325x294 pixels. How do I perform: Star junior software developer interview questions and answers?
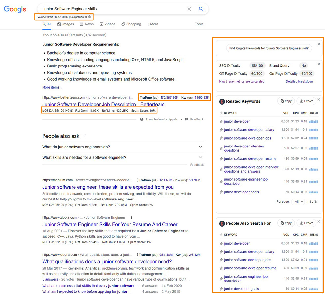(221, 169)
